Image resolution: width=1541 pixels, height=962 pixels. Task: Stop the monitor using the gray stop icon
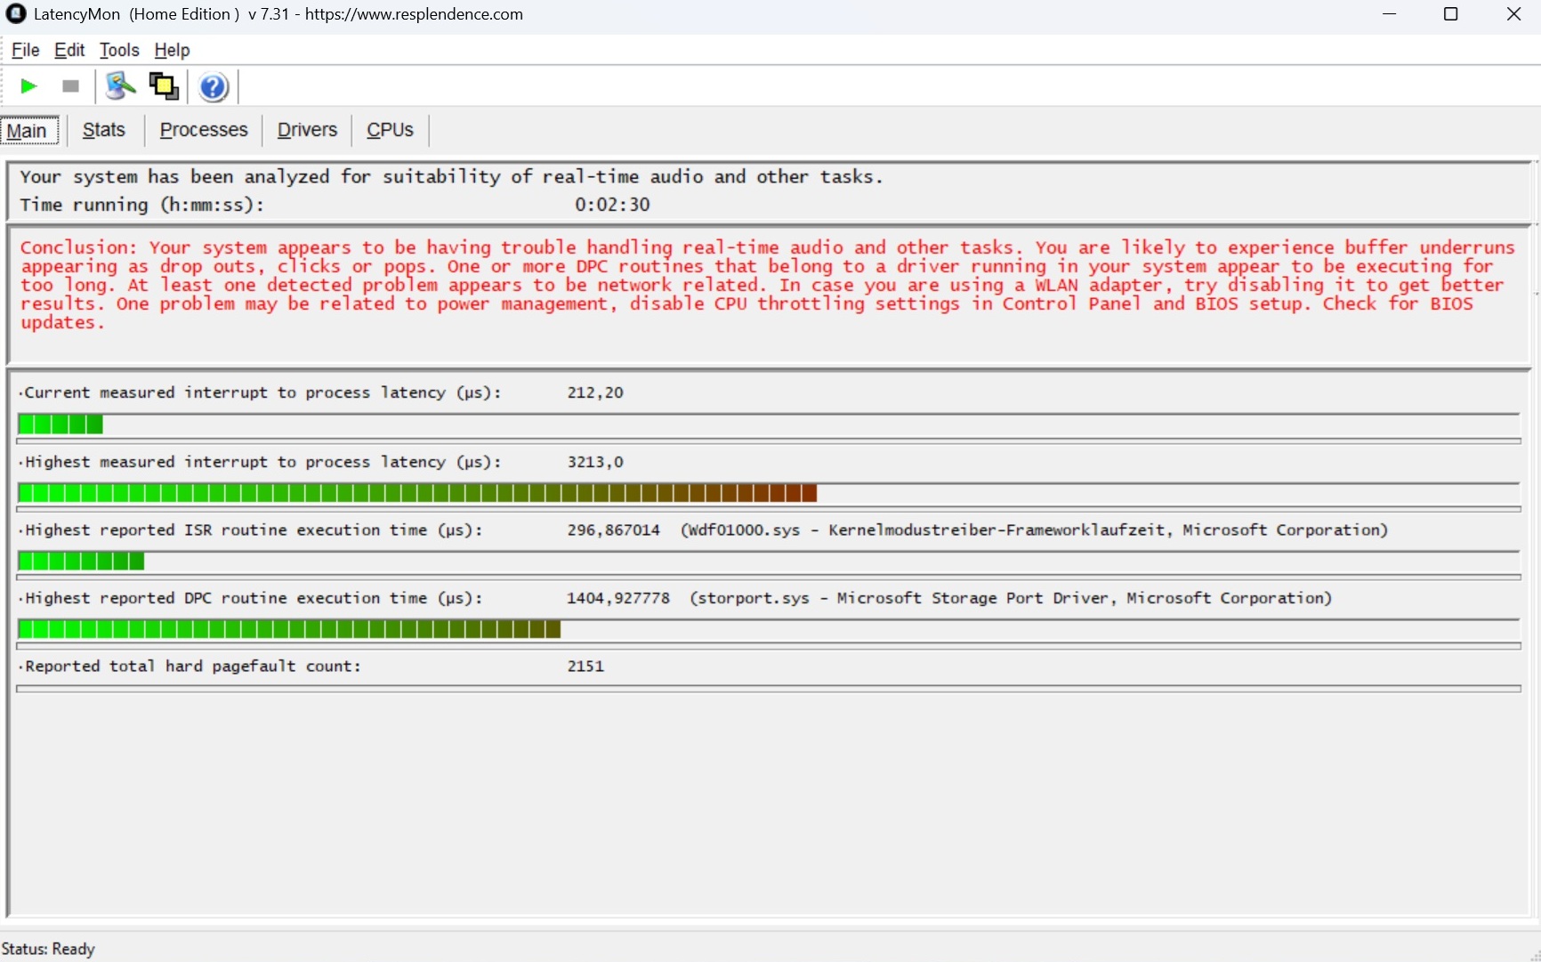point(70,86)
